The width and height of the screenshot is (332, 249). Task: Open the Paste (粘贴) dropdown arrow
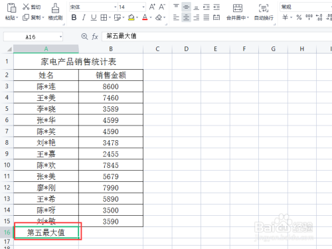[17, 17]
